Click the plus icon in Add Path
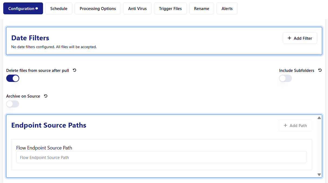The height and width of the screenshot is (183, 328). (x=285, y=125)
